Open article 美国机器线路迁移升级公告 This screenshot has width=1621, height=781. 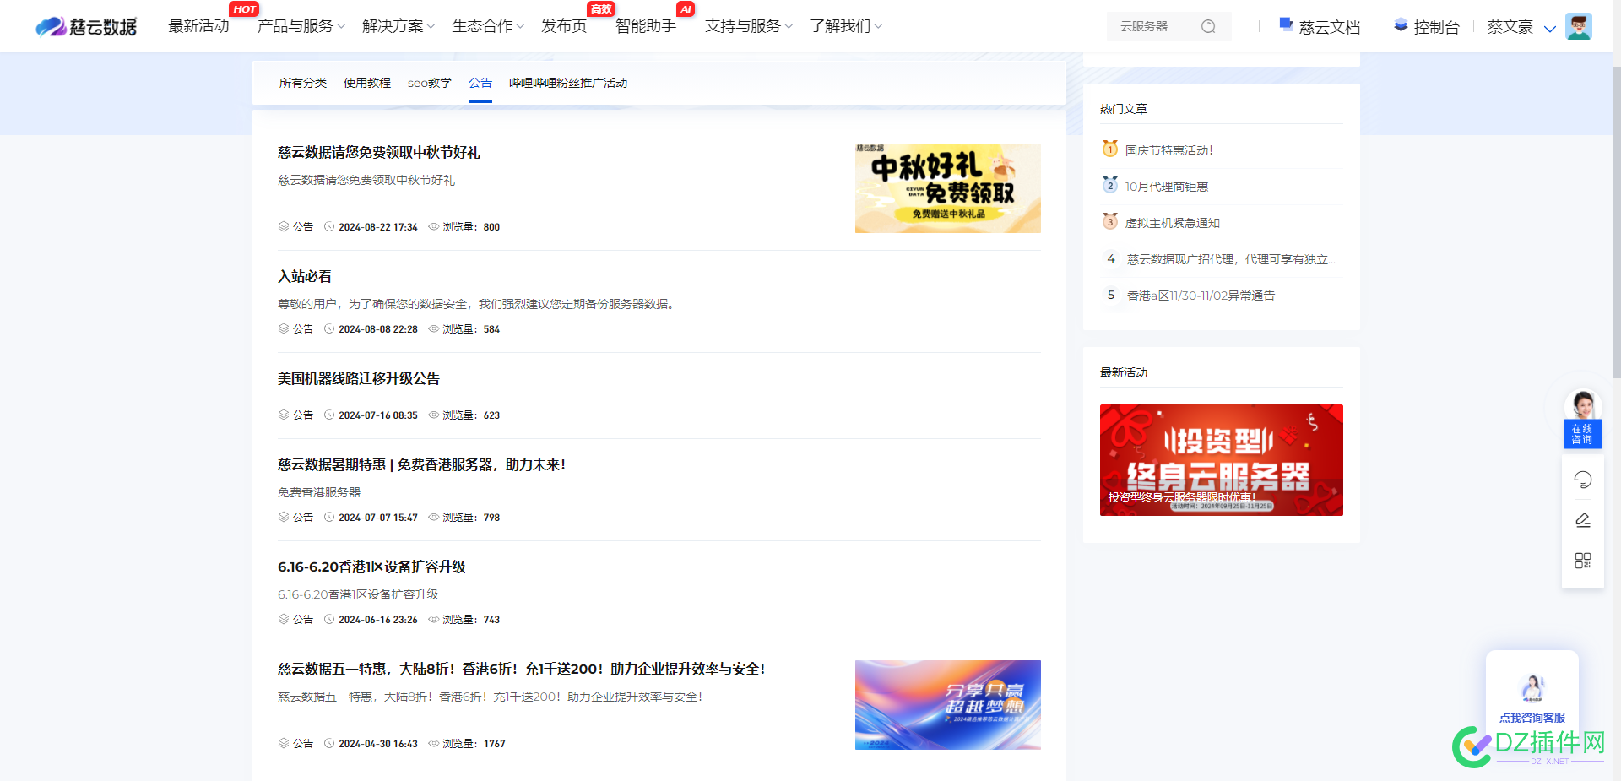coord(359,378)
